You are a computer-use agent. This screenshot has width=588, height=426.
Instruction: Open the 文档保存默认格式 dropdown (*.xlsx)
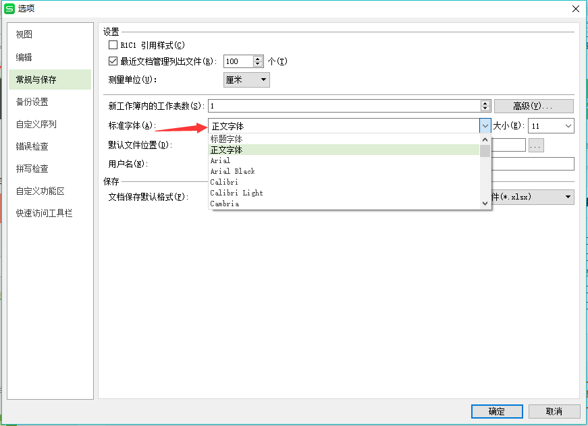533,197
